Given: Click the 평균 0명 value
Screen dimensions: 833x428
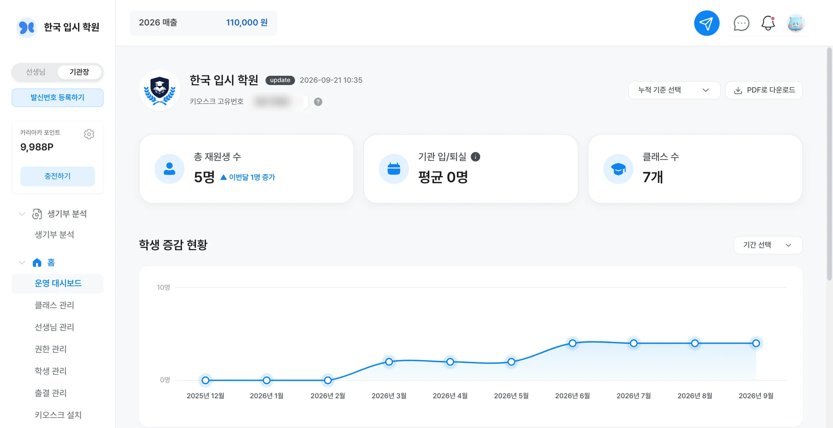Looking at the screenshot, I should point(443,177).
